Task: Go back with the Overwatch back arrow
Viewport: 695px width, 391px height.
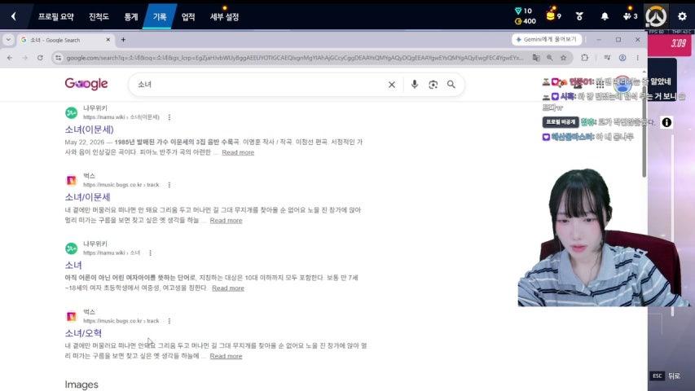Action: (x=14, y=16)
